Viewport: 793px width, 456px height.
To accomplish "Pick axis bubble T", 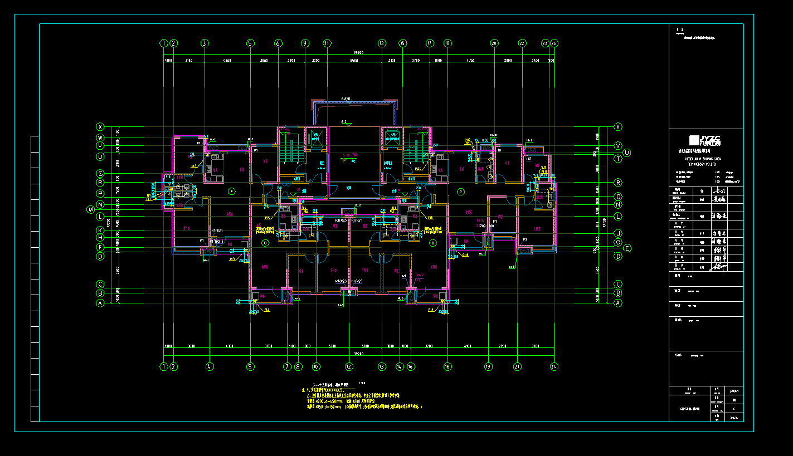I will 617,159.
